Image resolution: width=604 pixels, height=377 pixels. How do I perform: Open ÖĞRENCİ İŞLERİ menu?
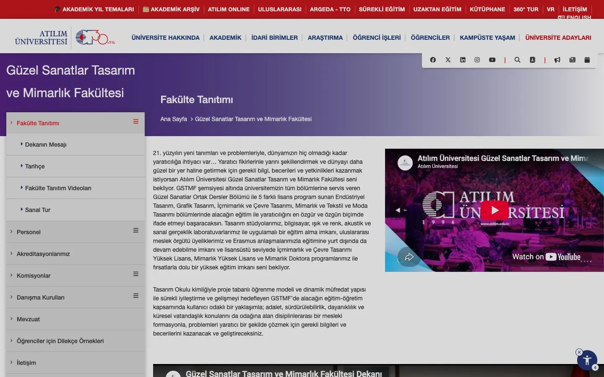point(377,38)
